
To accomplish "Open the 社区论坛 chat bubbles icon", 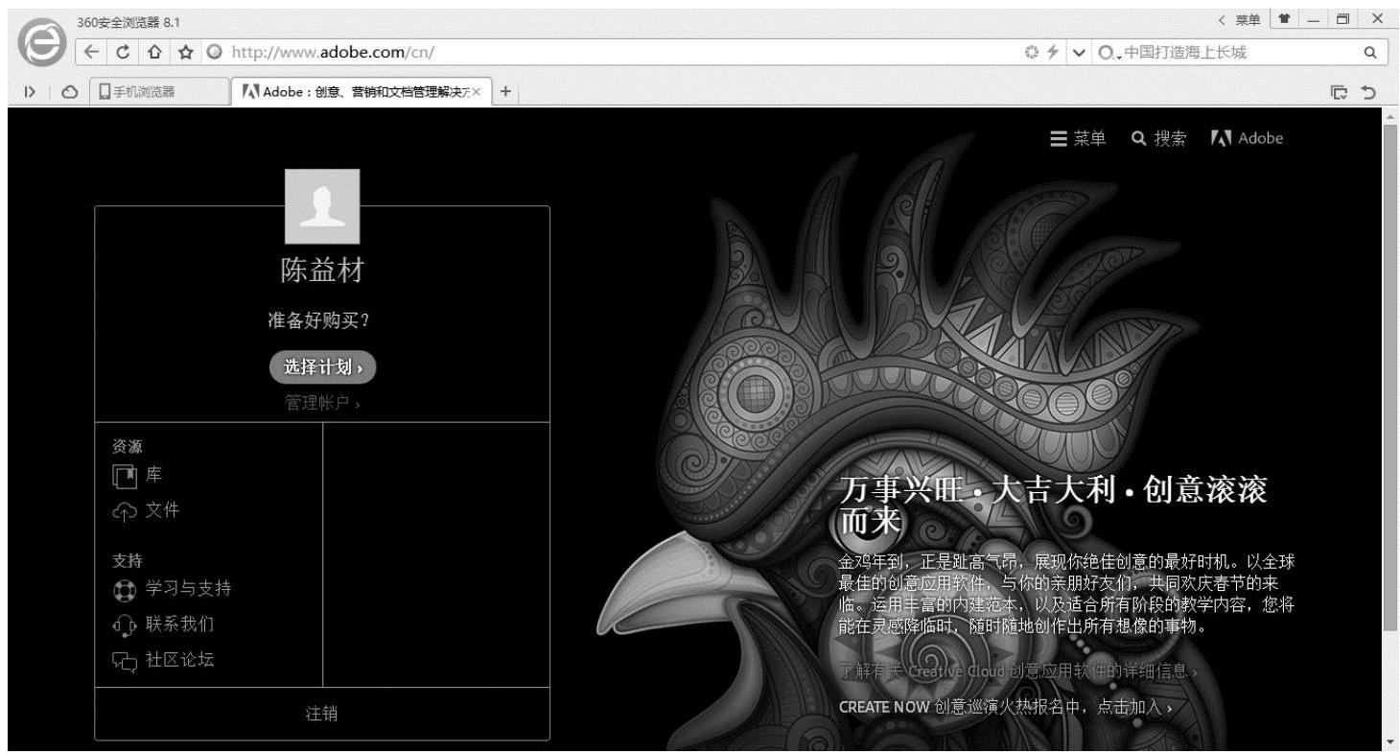I will click(125, 660).
